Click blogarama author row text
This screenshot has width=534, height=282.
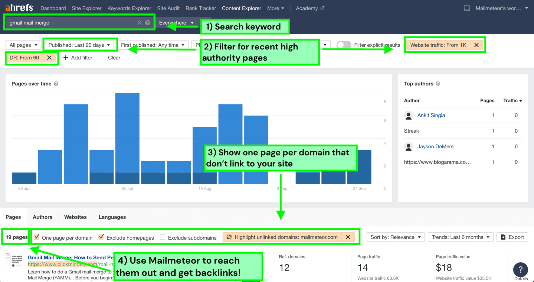[438, 162]
